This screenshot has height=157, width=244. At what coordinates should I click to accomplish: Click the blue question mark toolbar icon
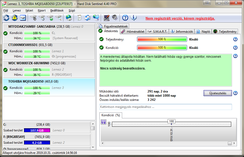pos(125,18)
